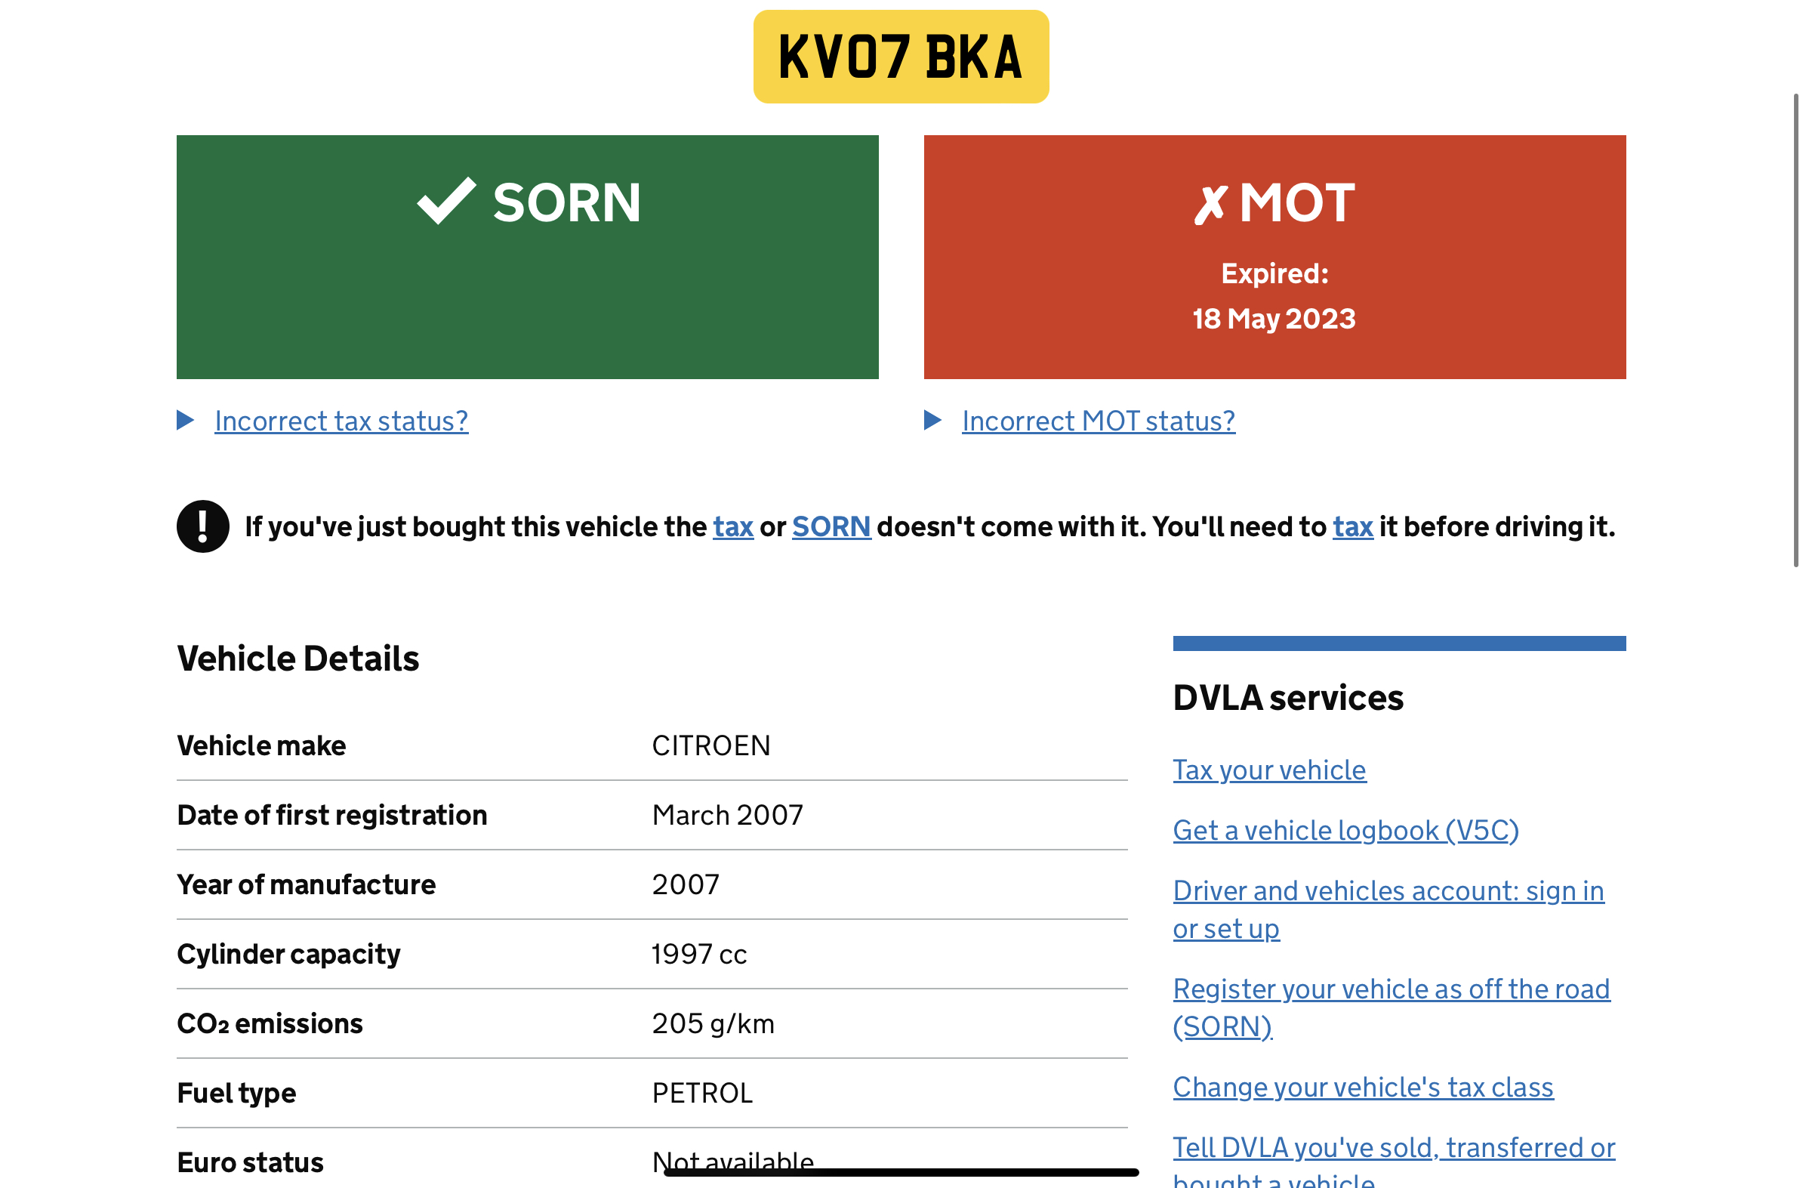Click the tax link before 'it before driving it'
This screenshot has height=1188, width=1803.
pos(1353,526)
